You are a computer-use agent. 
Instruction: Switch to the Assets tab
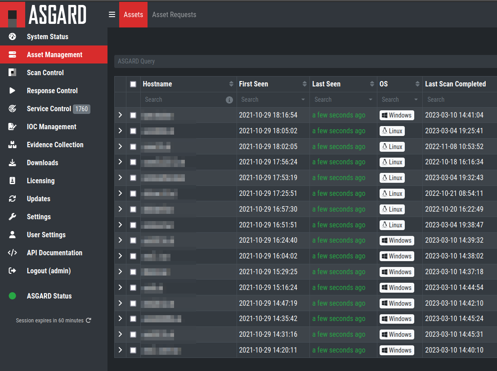pos(134,14)
